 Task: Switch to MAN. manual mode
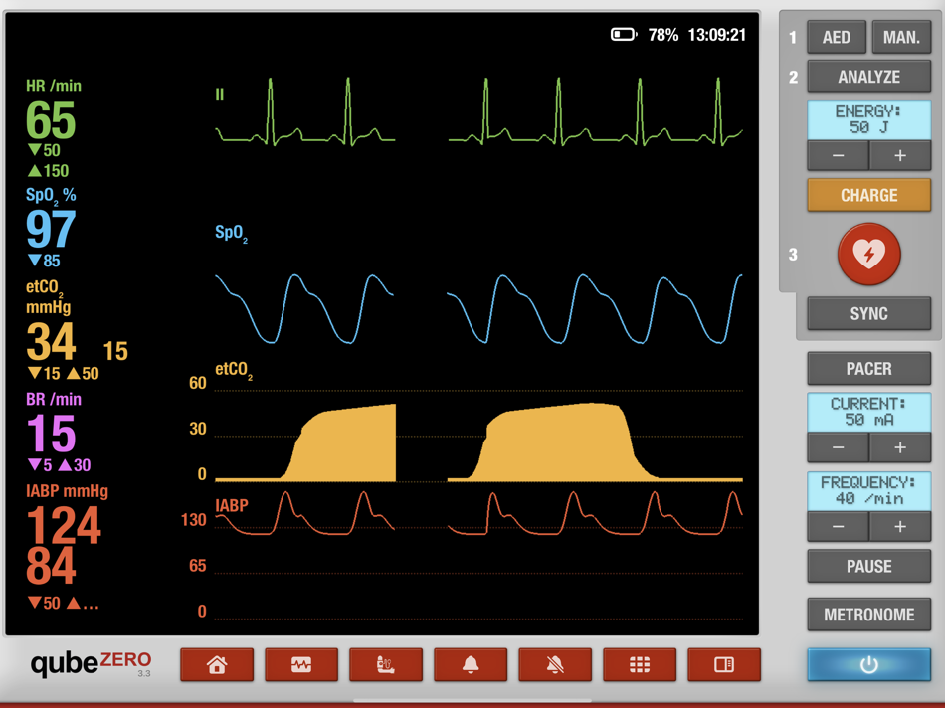901,38
